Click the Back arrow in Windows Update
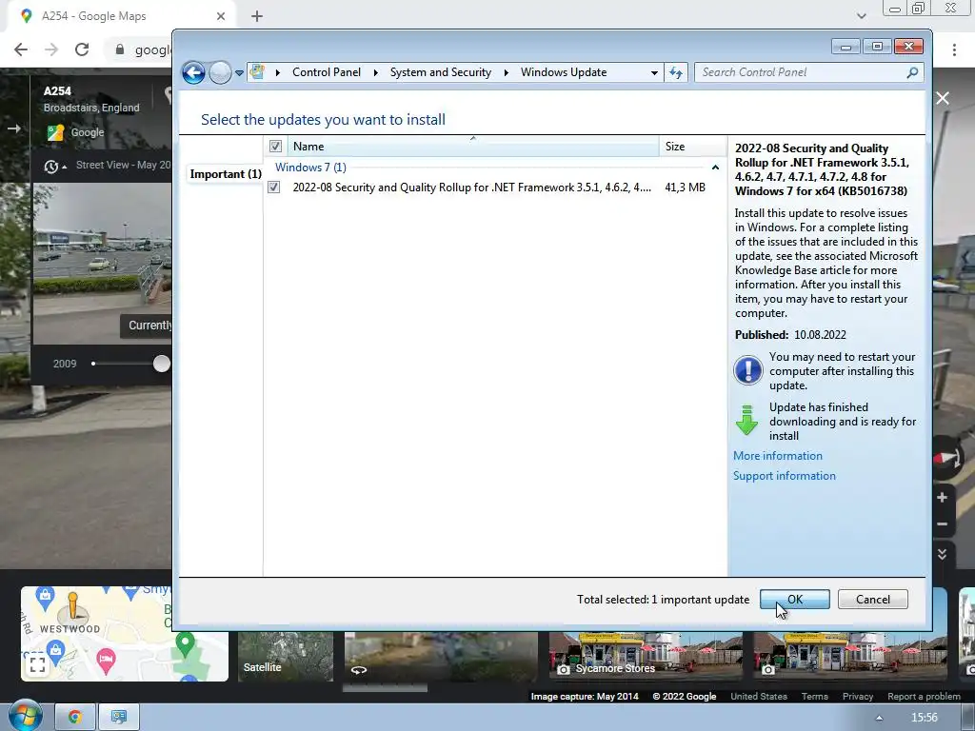 (x=193, y=72)
